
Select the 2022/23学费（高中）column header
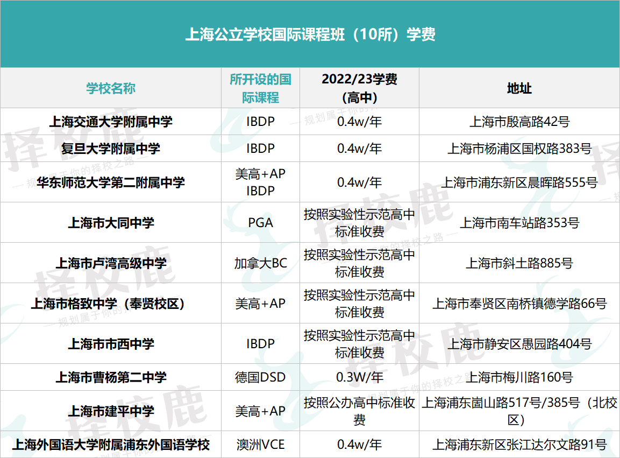(359, 88)
